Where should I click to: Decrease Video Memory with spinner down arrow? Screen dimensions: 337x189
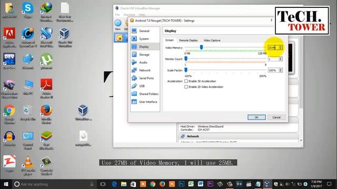click(281, 49)
